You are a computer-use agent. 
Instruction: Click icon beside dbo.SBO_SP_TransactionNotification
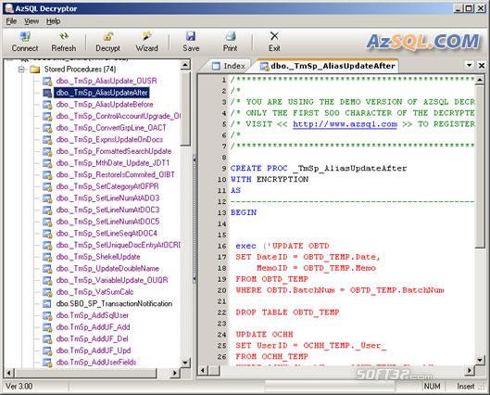[47, 304]
